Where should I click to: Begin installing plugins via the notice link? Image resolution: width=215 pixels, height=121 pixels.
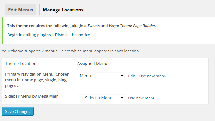pyautogui.click(x=29, y=35)
